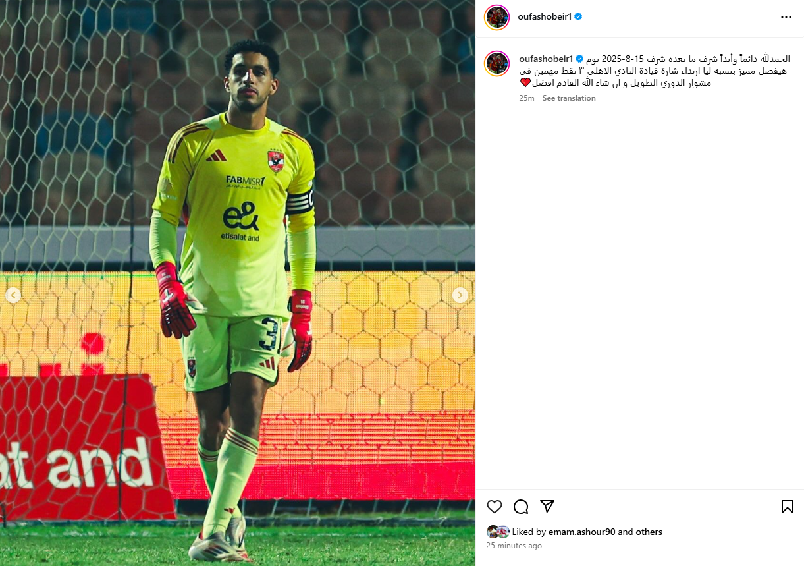804x566 pixels.
Task: Save the post with the bookmark icon
Action: pyautogui.click(x=787, y=507)
